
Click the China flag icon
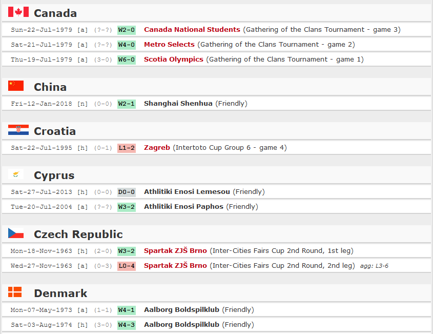click(16, 86)
